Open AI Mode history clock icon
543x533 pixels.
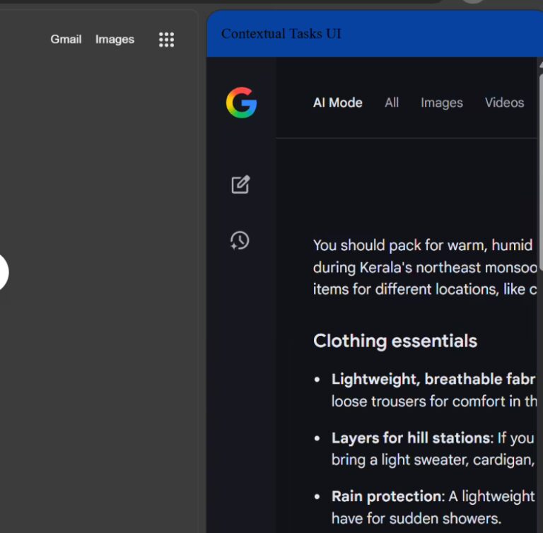coord(240,240)
